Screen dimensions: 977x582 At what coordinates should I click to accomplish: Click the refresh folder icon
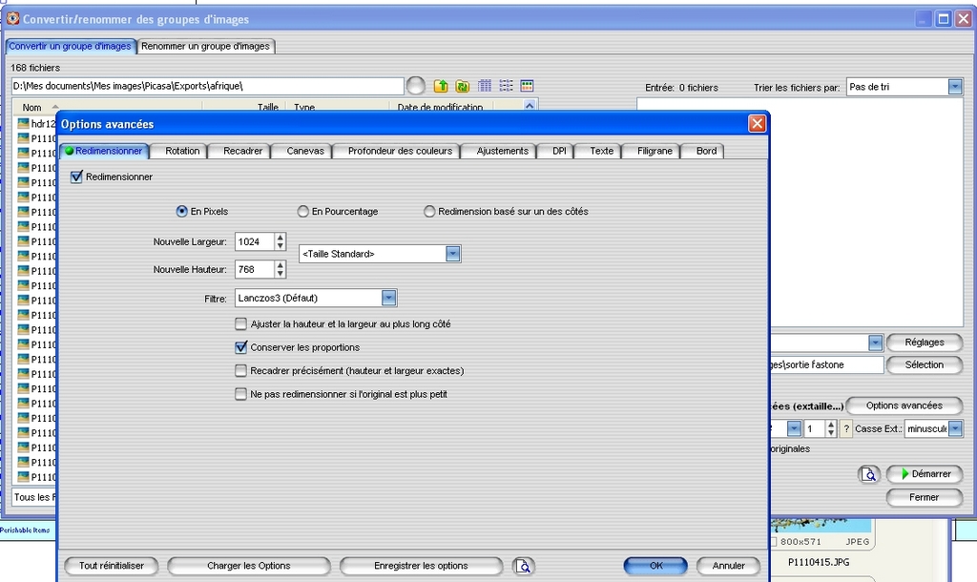463,86
